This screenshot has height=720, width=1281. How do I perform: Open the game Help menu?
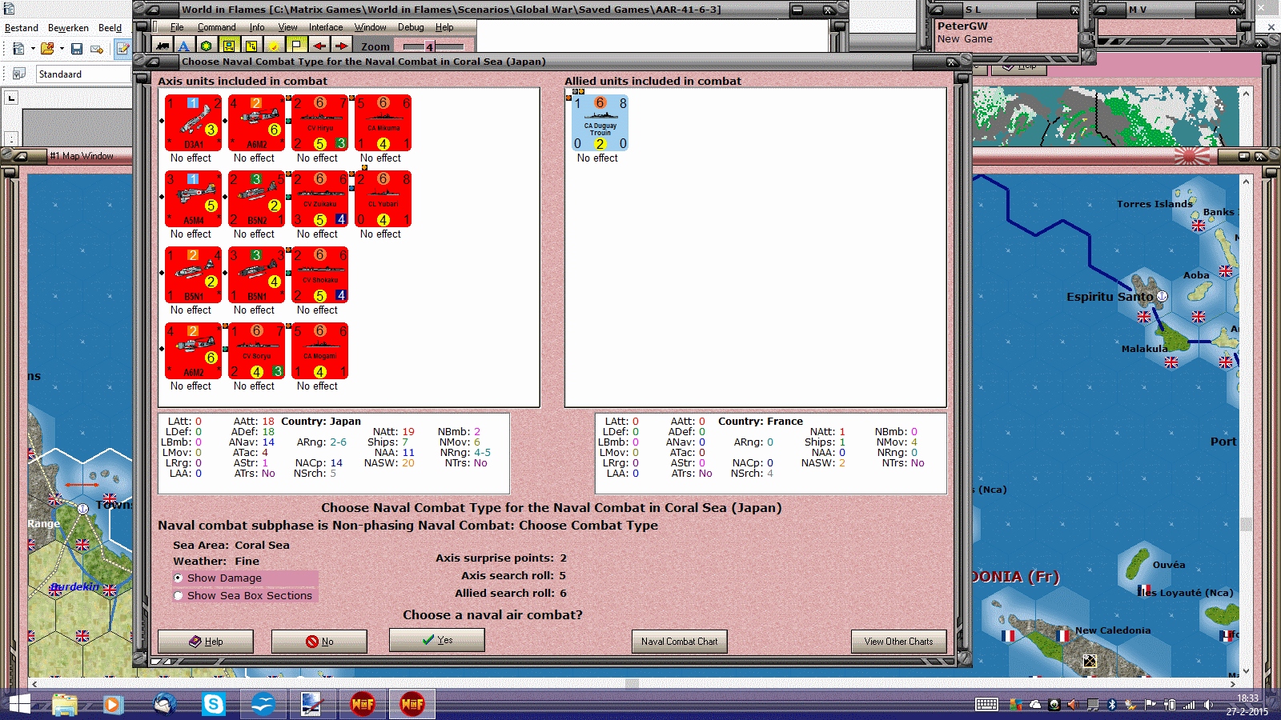(444, 27)
